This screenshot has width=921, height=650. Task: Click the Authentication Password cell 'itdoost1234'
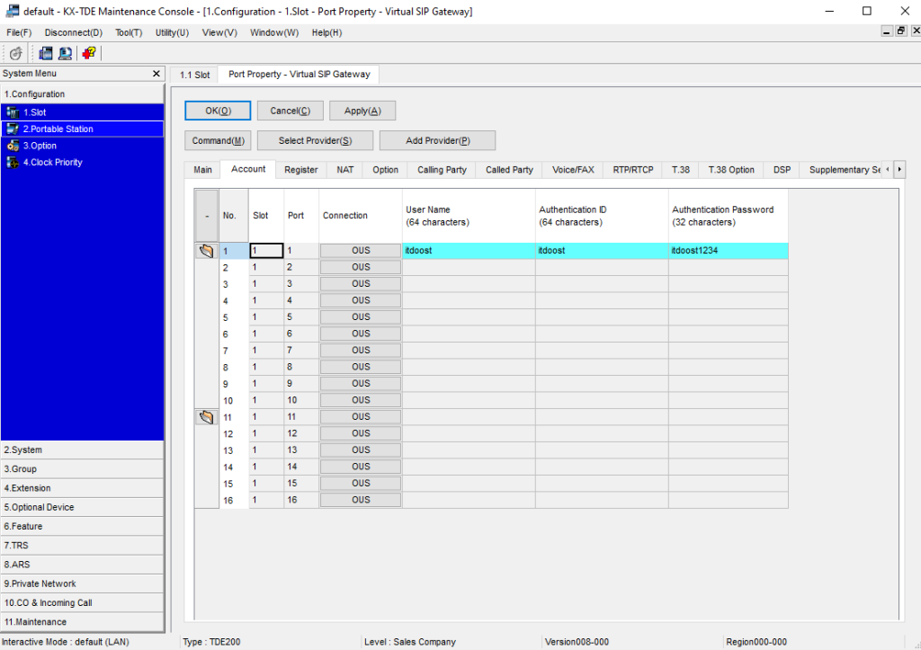coord(729,251)
